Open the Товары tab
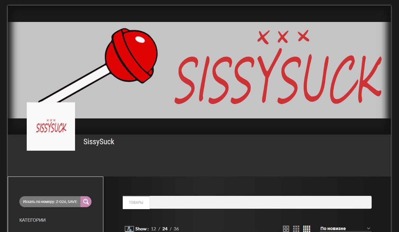Screen dimensions: 399x232 136,203
